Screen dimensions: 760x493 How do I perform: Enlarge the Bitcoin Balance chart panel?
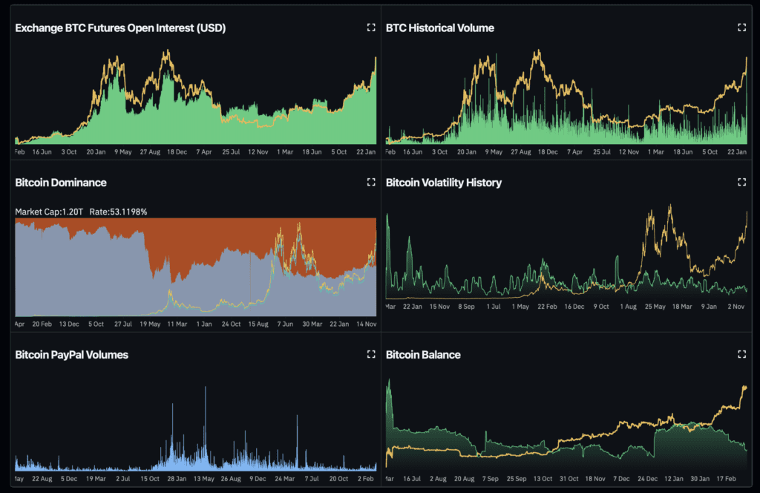coord(741,354)
